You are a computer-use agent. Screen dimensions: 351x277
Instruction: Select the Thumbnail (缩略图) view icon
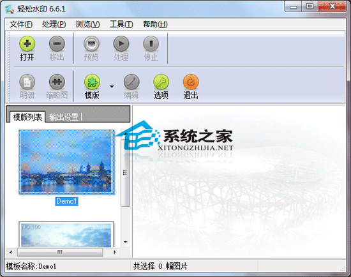tap(57, 82)
